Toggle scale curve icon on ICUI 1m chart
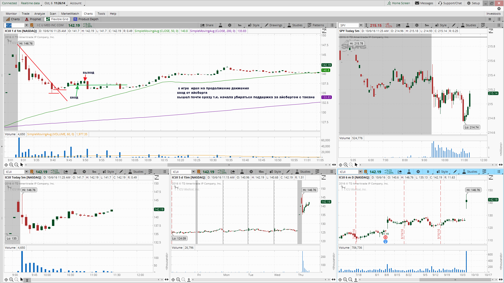The height and width of the screenshot is (283, 504). (x=324, y=31)
